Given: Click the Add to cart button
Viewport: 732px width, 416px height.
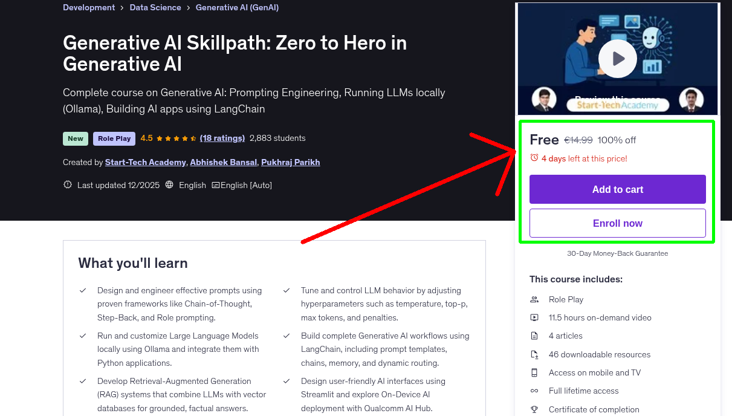Looking at the screenshot, I should click(x=617, y=189).
